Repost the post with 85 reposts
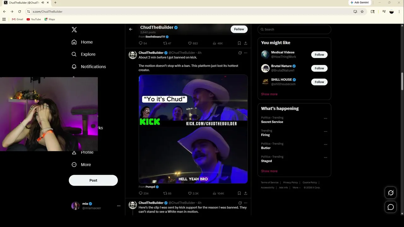 pyautogui.click(x=165, y=193)
